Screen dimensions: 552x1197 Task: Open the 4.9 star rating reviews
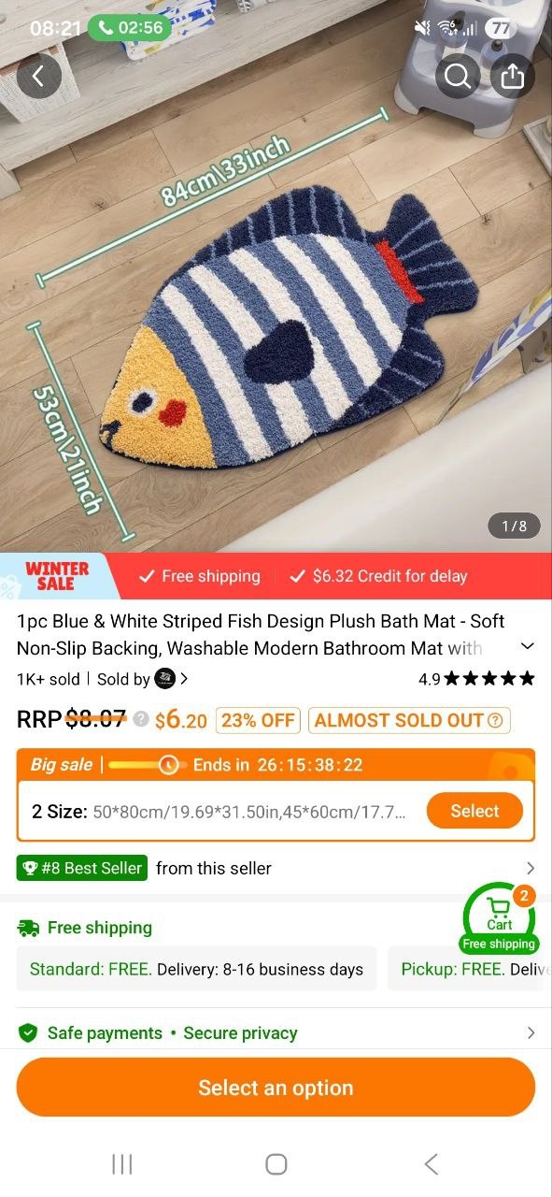tap(476, 679)
